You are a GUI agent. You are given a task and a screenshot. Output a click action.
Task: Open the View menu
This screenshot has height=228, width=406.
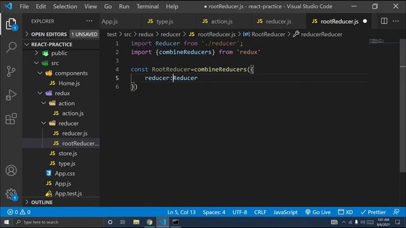point(90,6)
